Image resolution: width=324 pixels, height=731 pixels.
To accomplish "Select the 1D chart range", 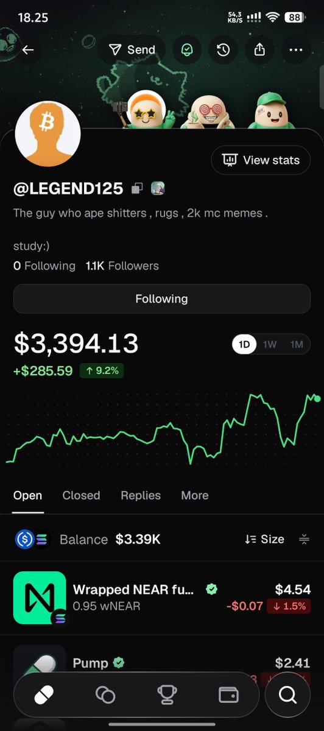I will pyautogui.click(x=244, y=344).
